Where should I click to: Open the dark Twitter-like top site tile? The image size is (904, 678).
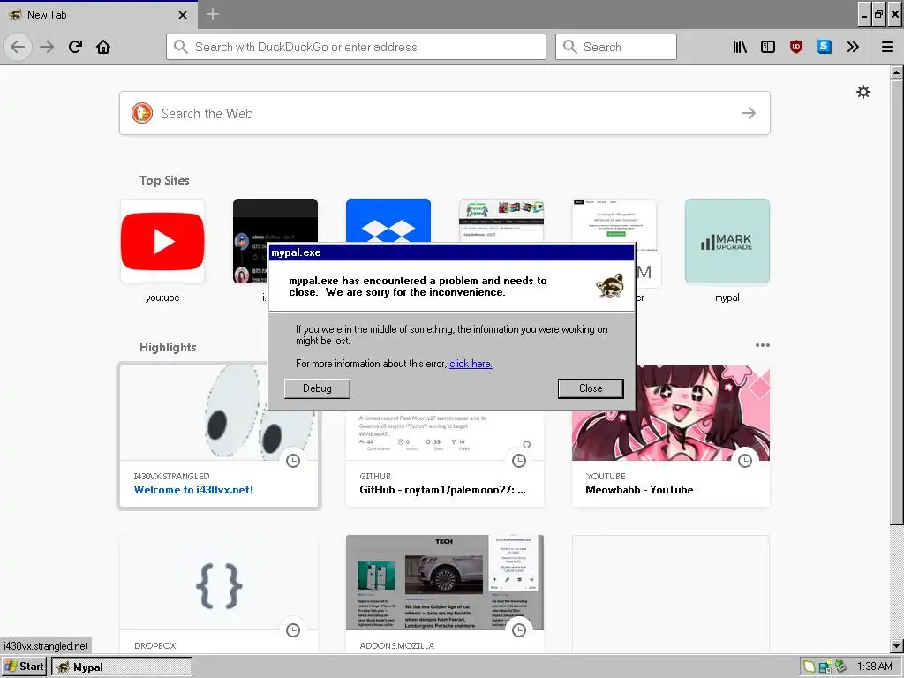coord(251,241)
